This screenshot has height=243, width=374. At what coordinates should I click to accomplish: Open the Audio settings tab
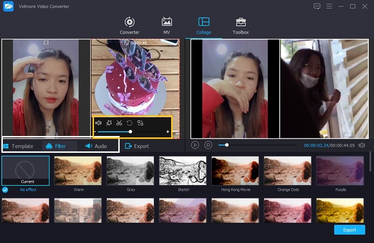(x=96, y=146)
